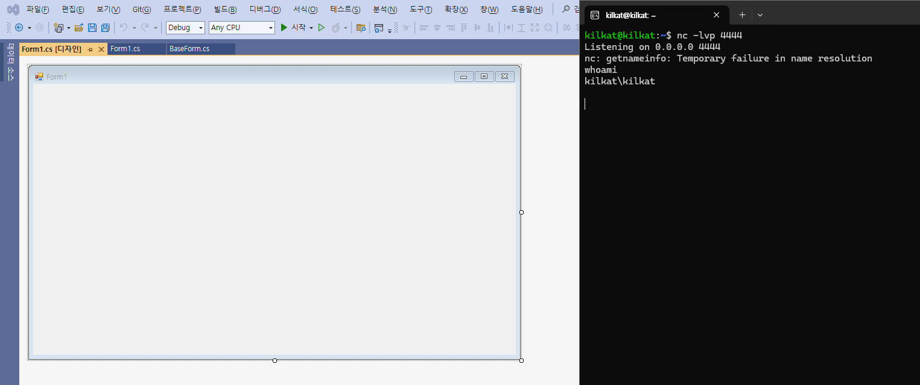Start debugging with green 시작 button
The image size is (920, 385).
tap(293, 28)
